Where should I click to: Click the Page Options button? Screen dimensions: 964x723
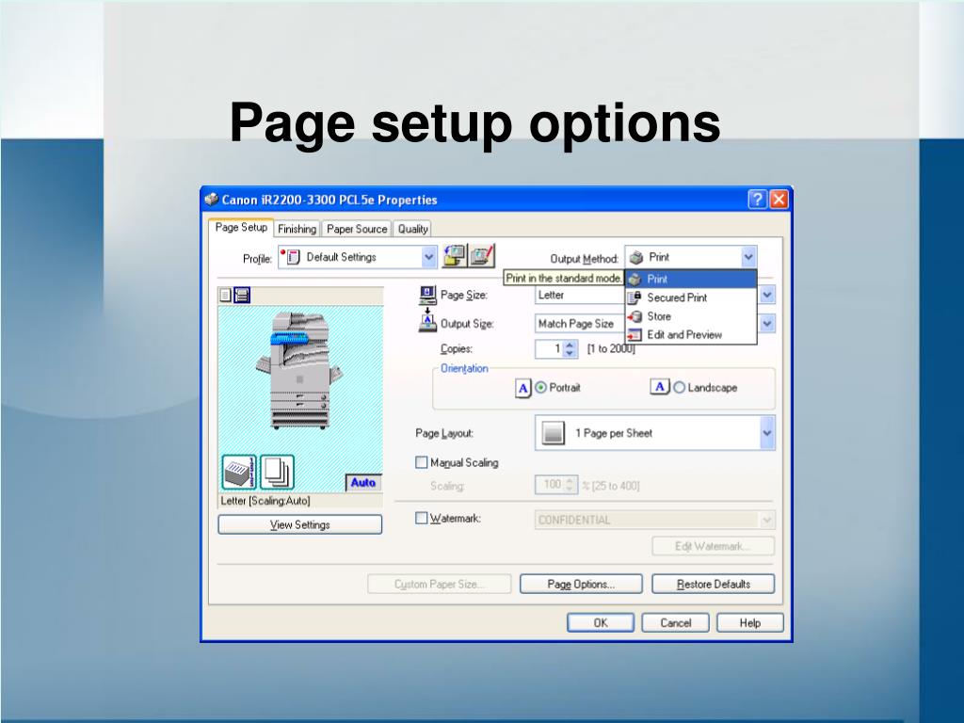581,584
